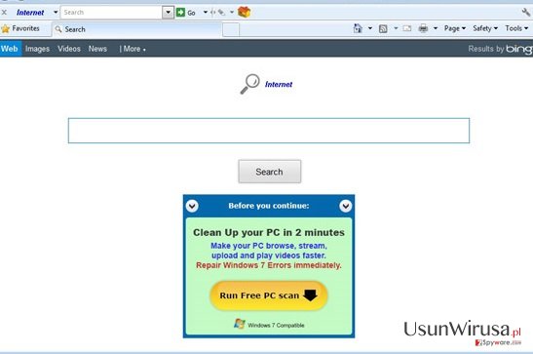Click the Read Mail icon
The image size is (533, 354).
coord(407,28)
